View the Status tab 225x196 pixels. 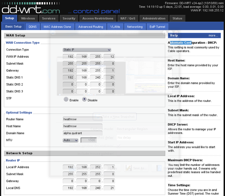[177, 18]
